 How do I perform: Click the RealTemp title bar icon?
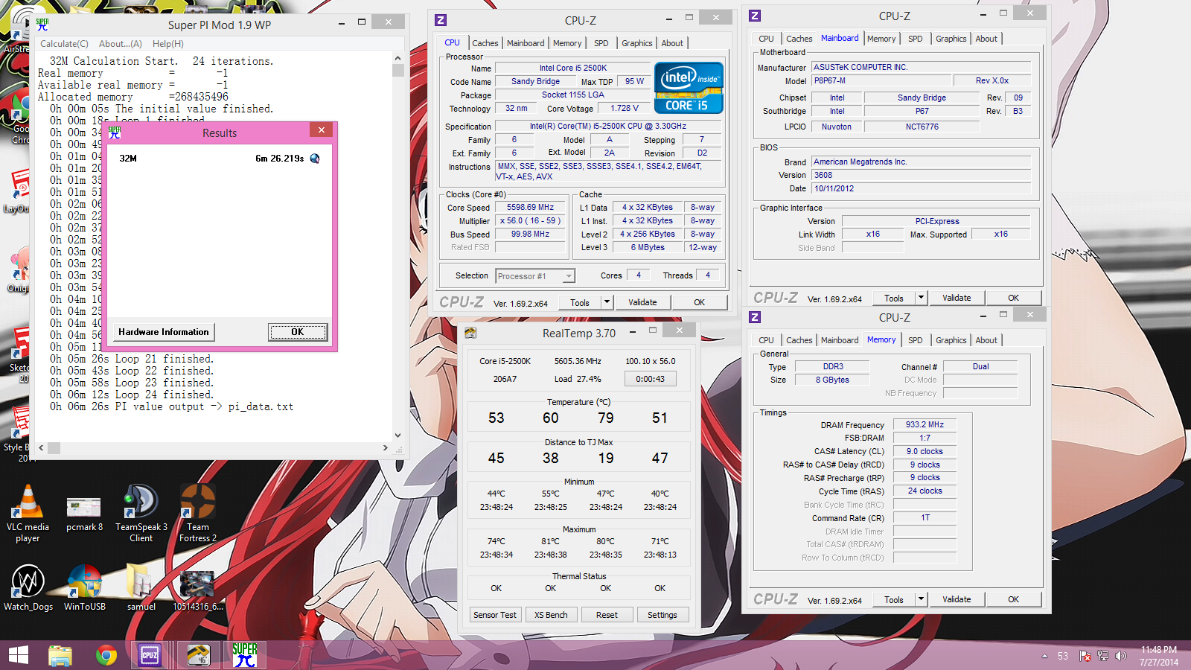pos(470,333)
